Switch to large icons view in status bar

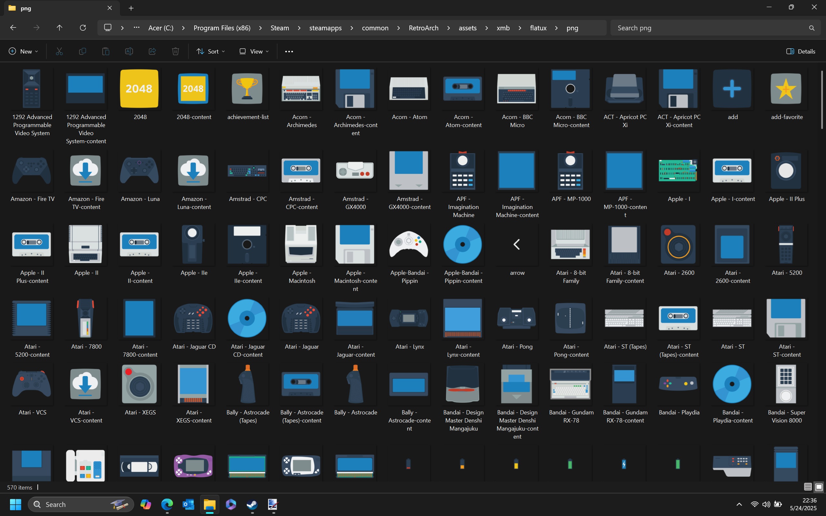819,487
